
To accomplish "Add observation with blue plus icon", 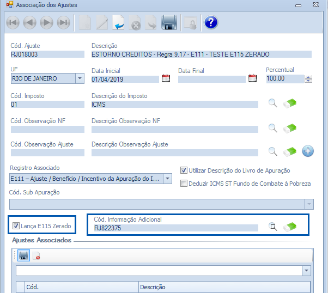I will [308, 151].
